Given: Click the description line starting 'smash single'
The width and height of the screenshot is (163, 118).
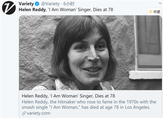Looking at the screenshot, I should [x=86, y=107].
